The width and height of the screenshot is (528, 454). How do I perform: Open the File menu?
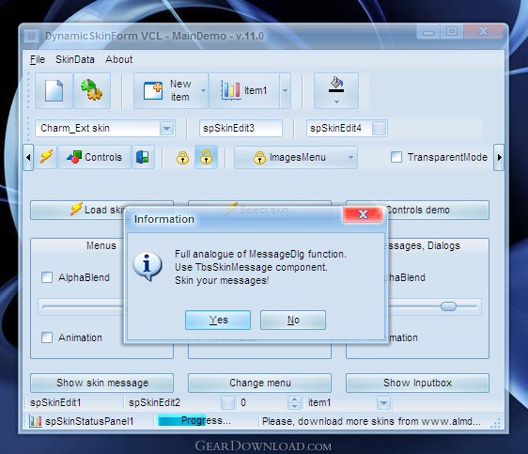pyautogui.click(x=38, y=59)
